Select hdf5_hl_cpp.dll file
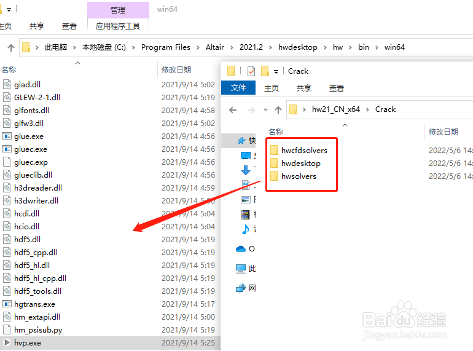 pyautogui.click(x=40, y=278)
